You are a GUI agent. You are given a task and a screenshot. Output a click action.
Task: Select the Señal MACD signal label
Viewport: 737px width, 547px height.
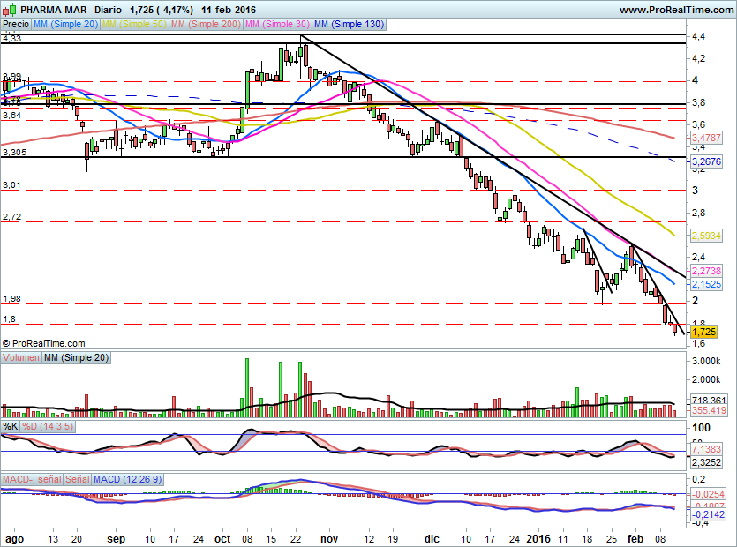click(77, 479)
